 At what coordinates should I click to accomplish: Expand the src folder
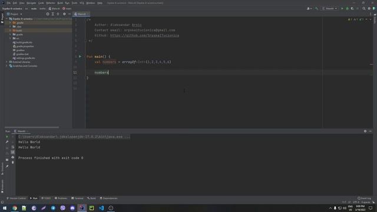tap(10, 38)
